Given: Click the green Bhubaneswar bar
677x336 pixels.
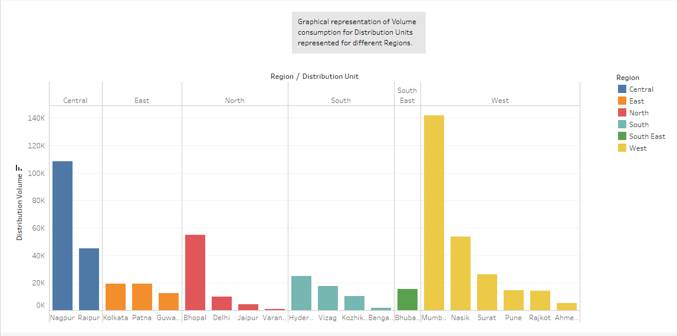Looking at the screenshot, I should (x=407, y=300).
